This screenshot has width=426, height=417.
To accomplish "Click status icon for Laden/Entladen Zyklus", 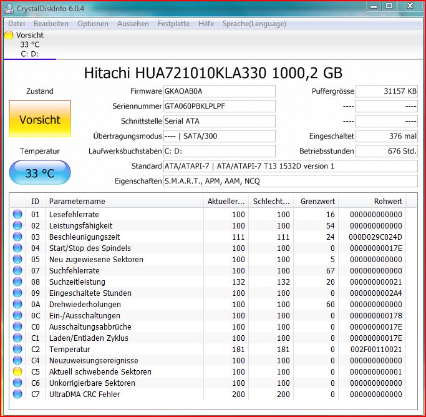I will (17, 338).
